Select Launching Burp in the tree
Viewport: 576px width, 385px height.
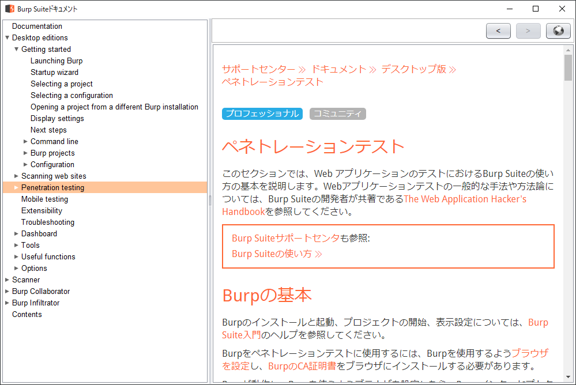click(x=57, y=61)
